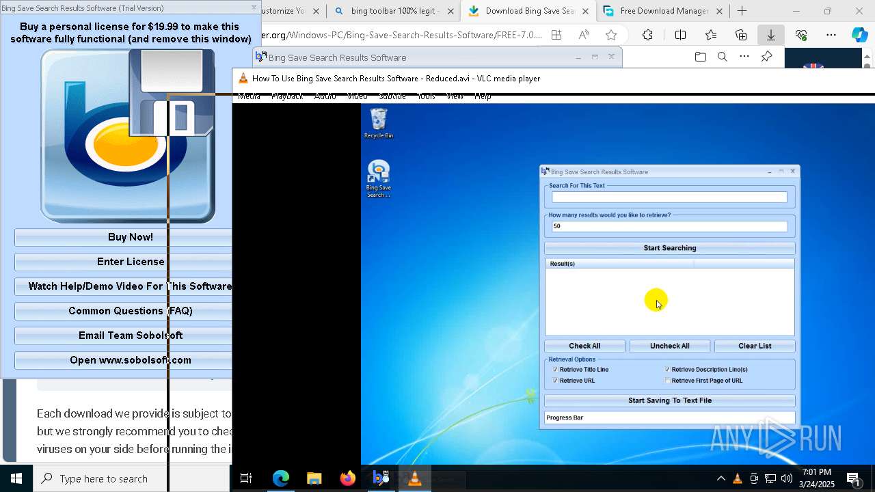
Task: Open Edge settings and more menu
Action: pos(831,35)
